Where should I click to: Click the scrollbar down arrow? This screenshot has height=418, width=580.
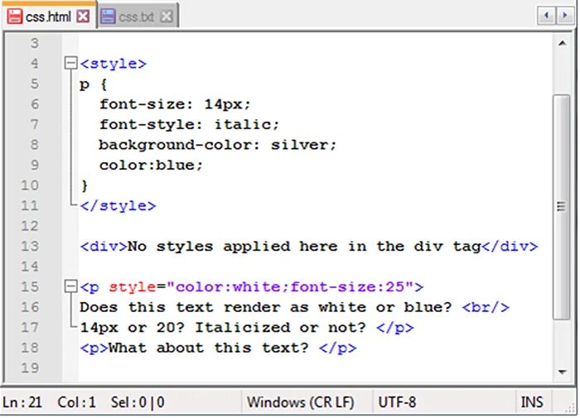tap(563, 372)
